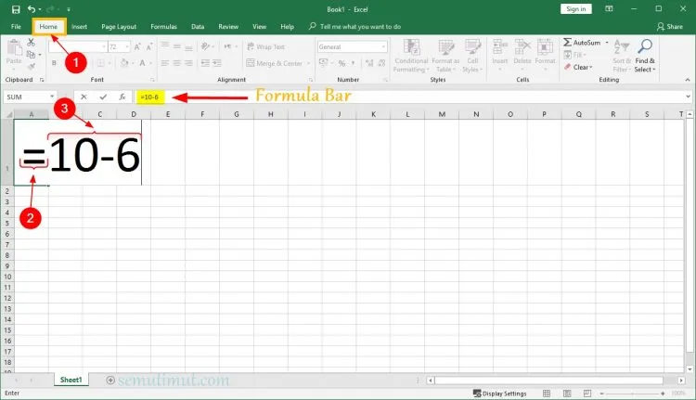This screenshot has height=400, width=696.
Task: Click the Decrease Decimal icon
Action: pyautogui.click(x=381, y=63)
